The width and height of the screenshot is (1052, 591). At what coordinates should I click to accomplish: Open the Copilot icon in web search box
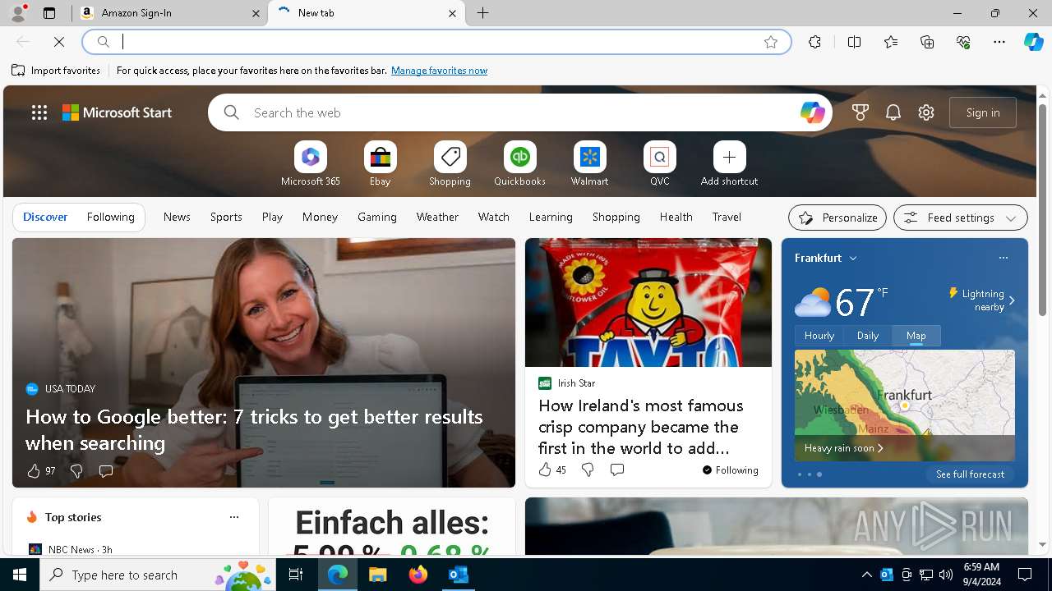click(x=812, y=112)
